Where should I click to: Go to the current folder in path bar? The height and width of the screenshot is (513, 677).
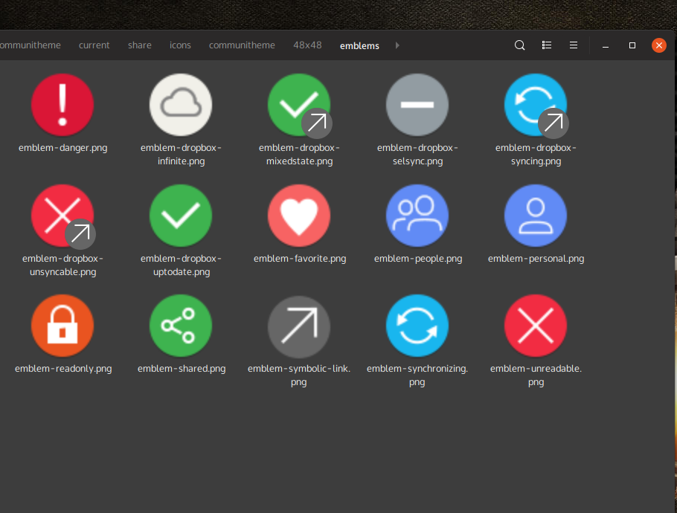pos(94,45)
